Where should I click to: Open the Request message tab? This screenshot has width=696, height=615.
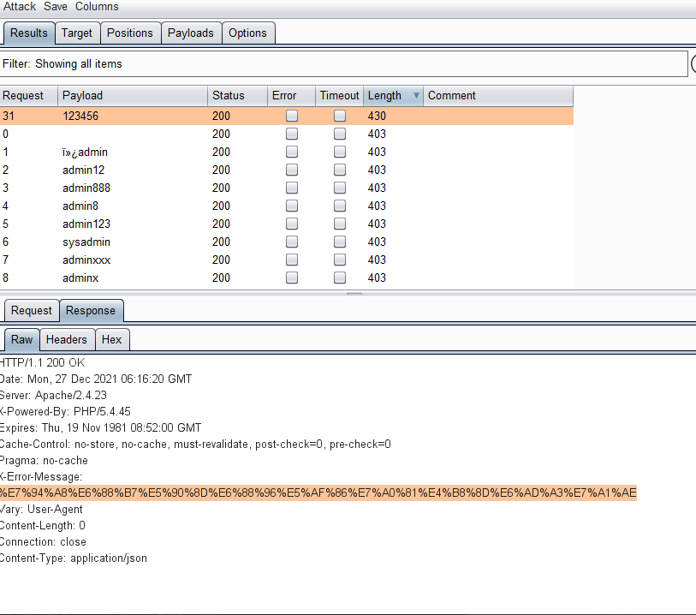tap(32, 310)
